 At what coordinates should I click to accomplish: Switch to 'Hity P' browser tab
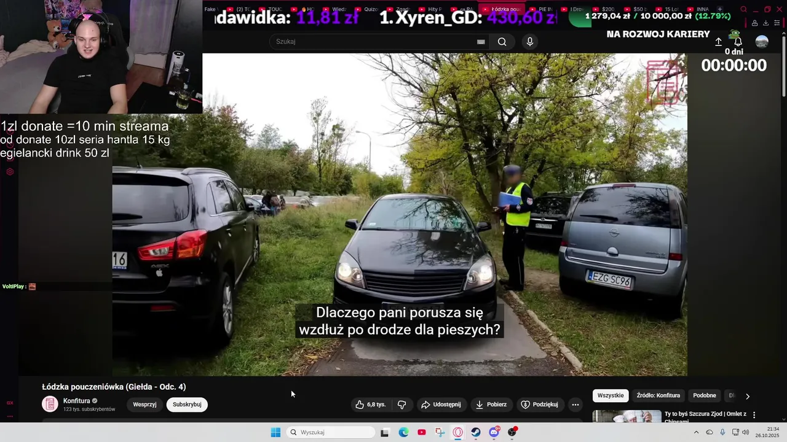tap(430, 9)
